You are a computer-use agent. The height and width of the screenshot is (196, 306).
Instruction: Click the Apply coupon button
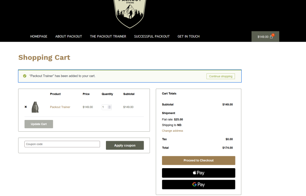tap(125, 145)
